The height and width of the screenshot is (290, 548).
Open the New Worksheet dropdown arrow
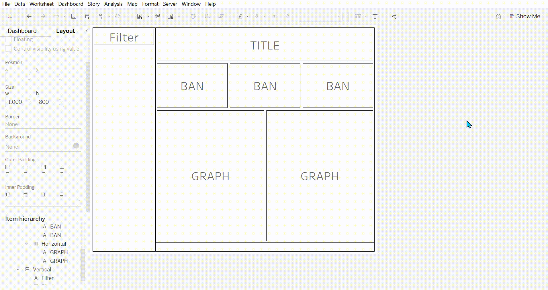click(148, 16)
